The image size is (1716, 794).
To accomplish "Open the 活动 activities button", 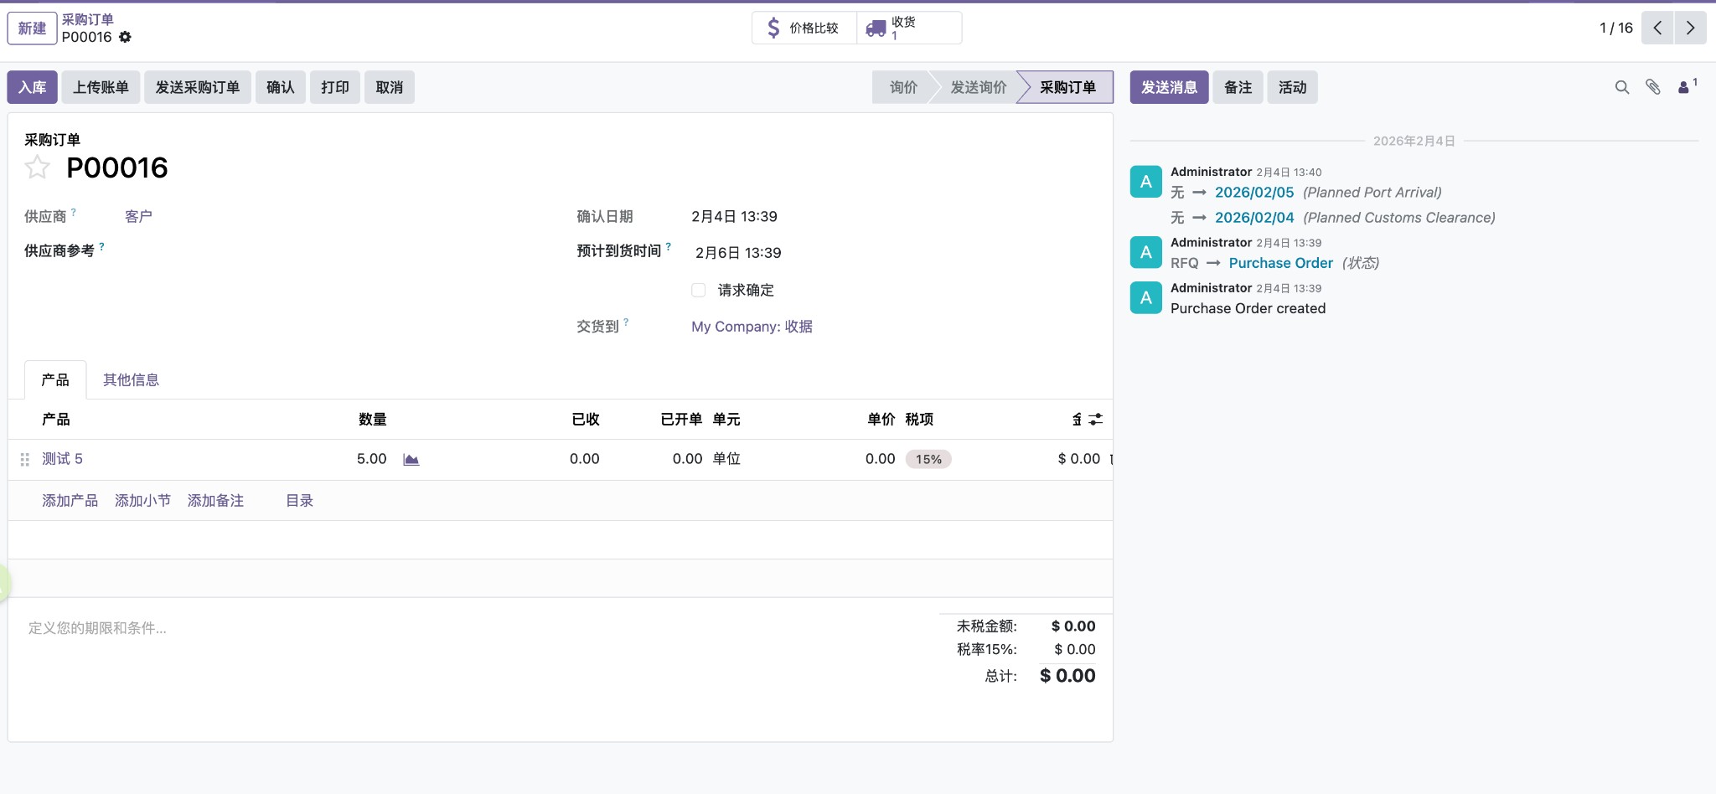I will [1292, 87].
